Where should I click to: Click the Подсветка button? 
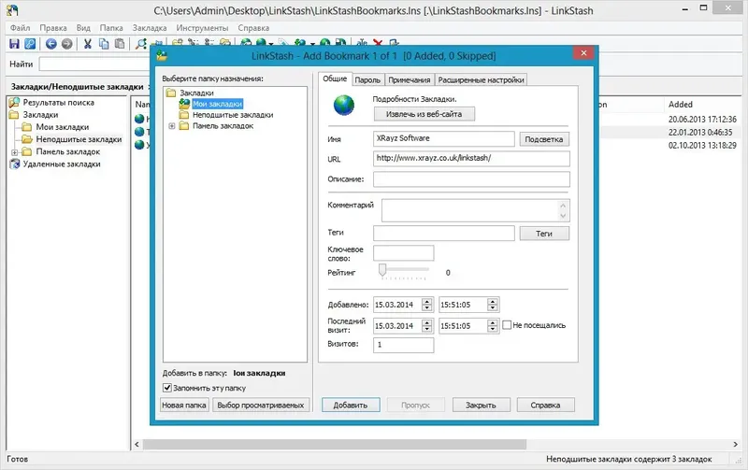pos(544,139)
